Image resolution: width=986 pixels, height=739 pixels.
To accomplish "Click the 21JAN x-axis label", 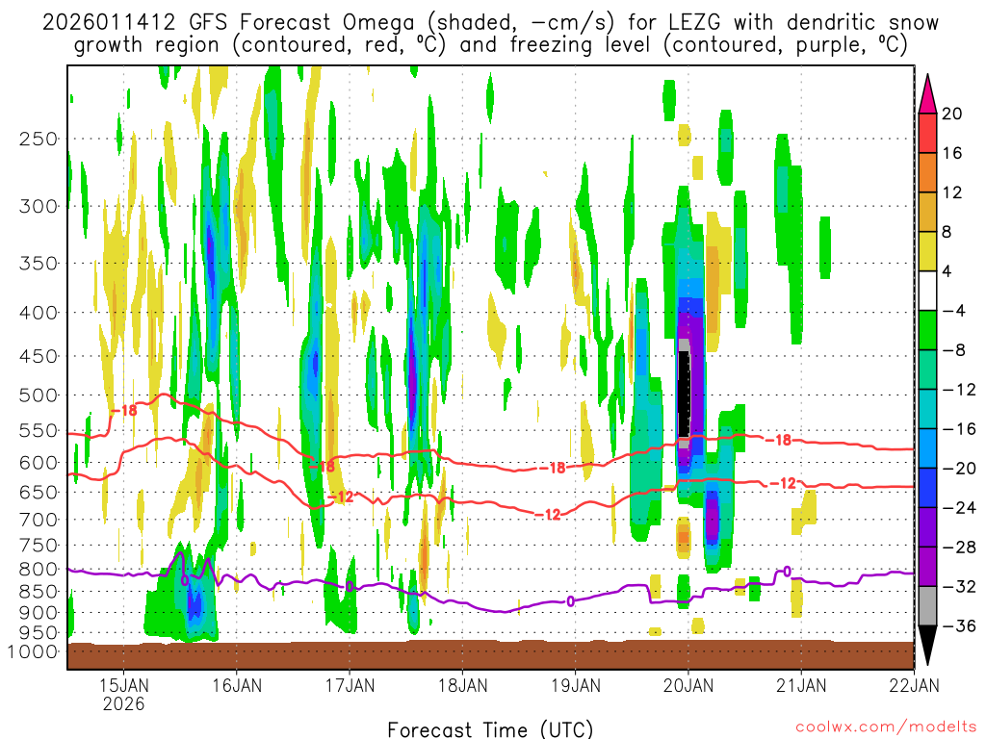I will 801,685.
